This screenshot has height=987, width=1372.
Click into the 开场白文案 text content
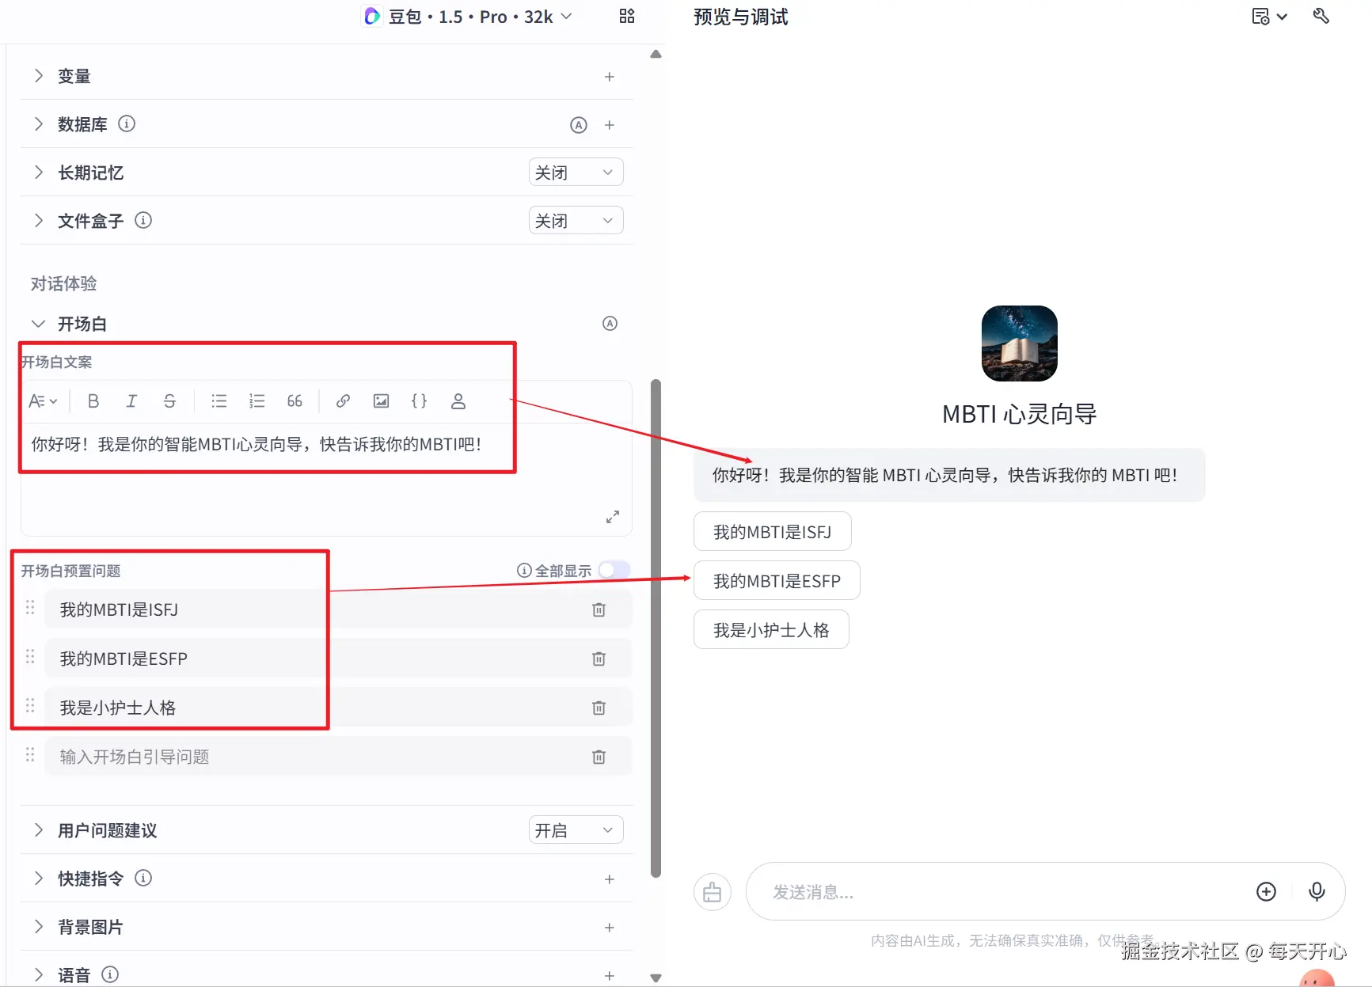[257, 445]
